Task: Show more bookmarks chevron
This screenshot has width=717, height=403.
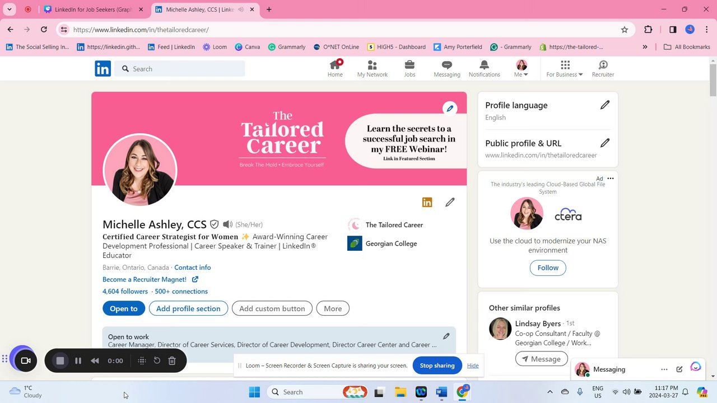Action: click(x=645, y=47)
